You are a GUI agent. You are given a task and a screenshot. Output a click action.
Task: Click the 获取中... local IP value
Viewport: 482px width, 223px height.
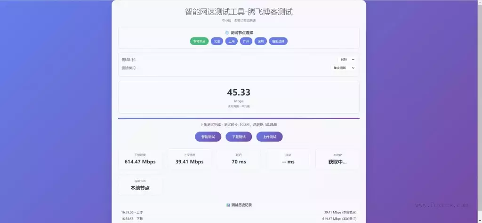pyautogui.click(x=337, y=162)
